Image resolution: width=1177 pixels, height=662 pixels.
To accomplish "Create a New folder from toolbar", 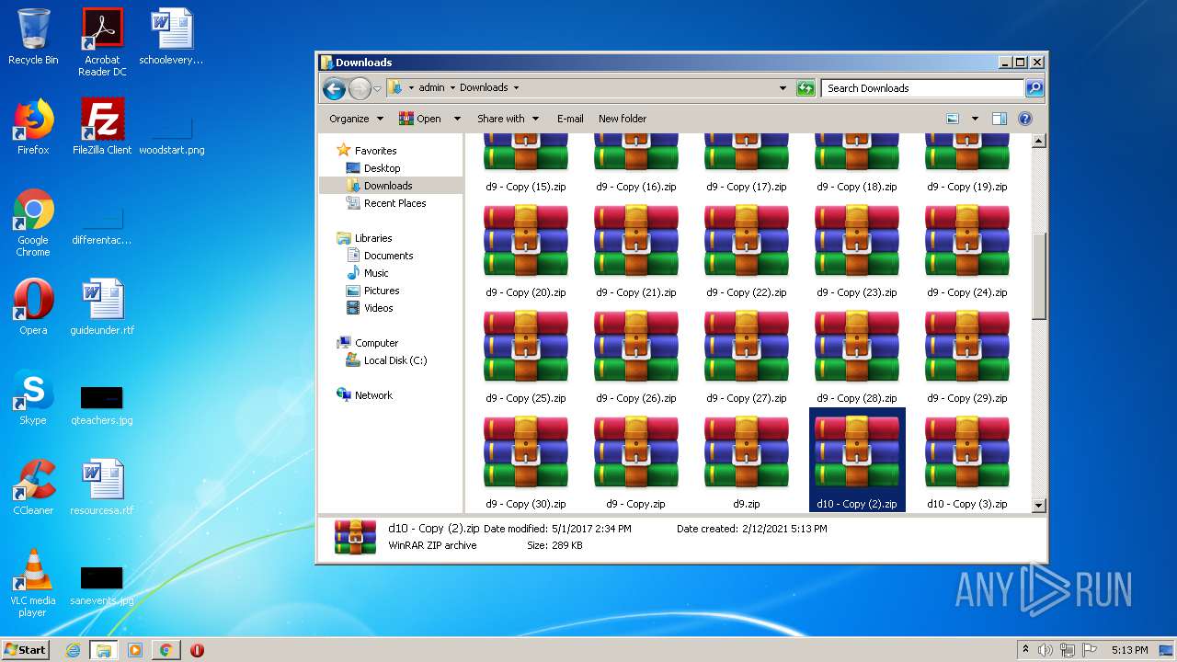I will pos(623,119).
